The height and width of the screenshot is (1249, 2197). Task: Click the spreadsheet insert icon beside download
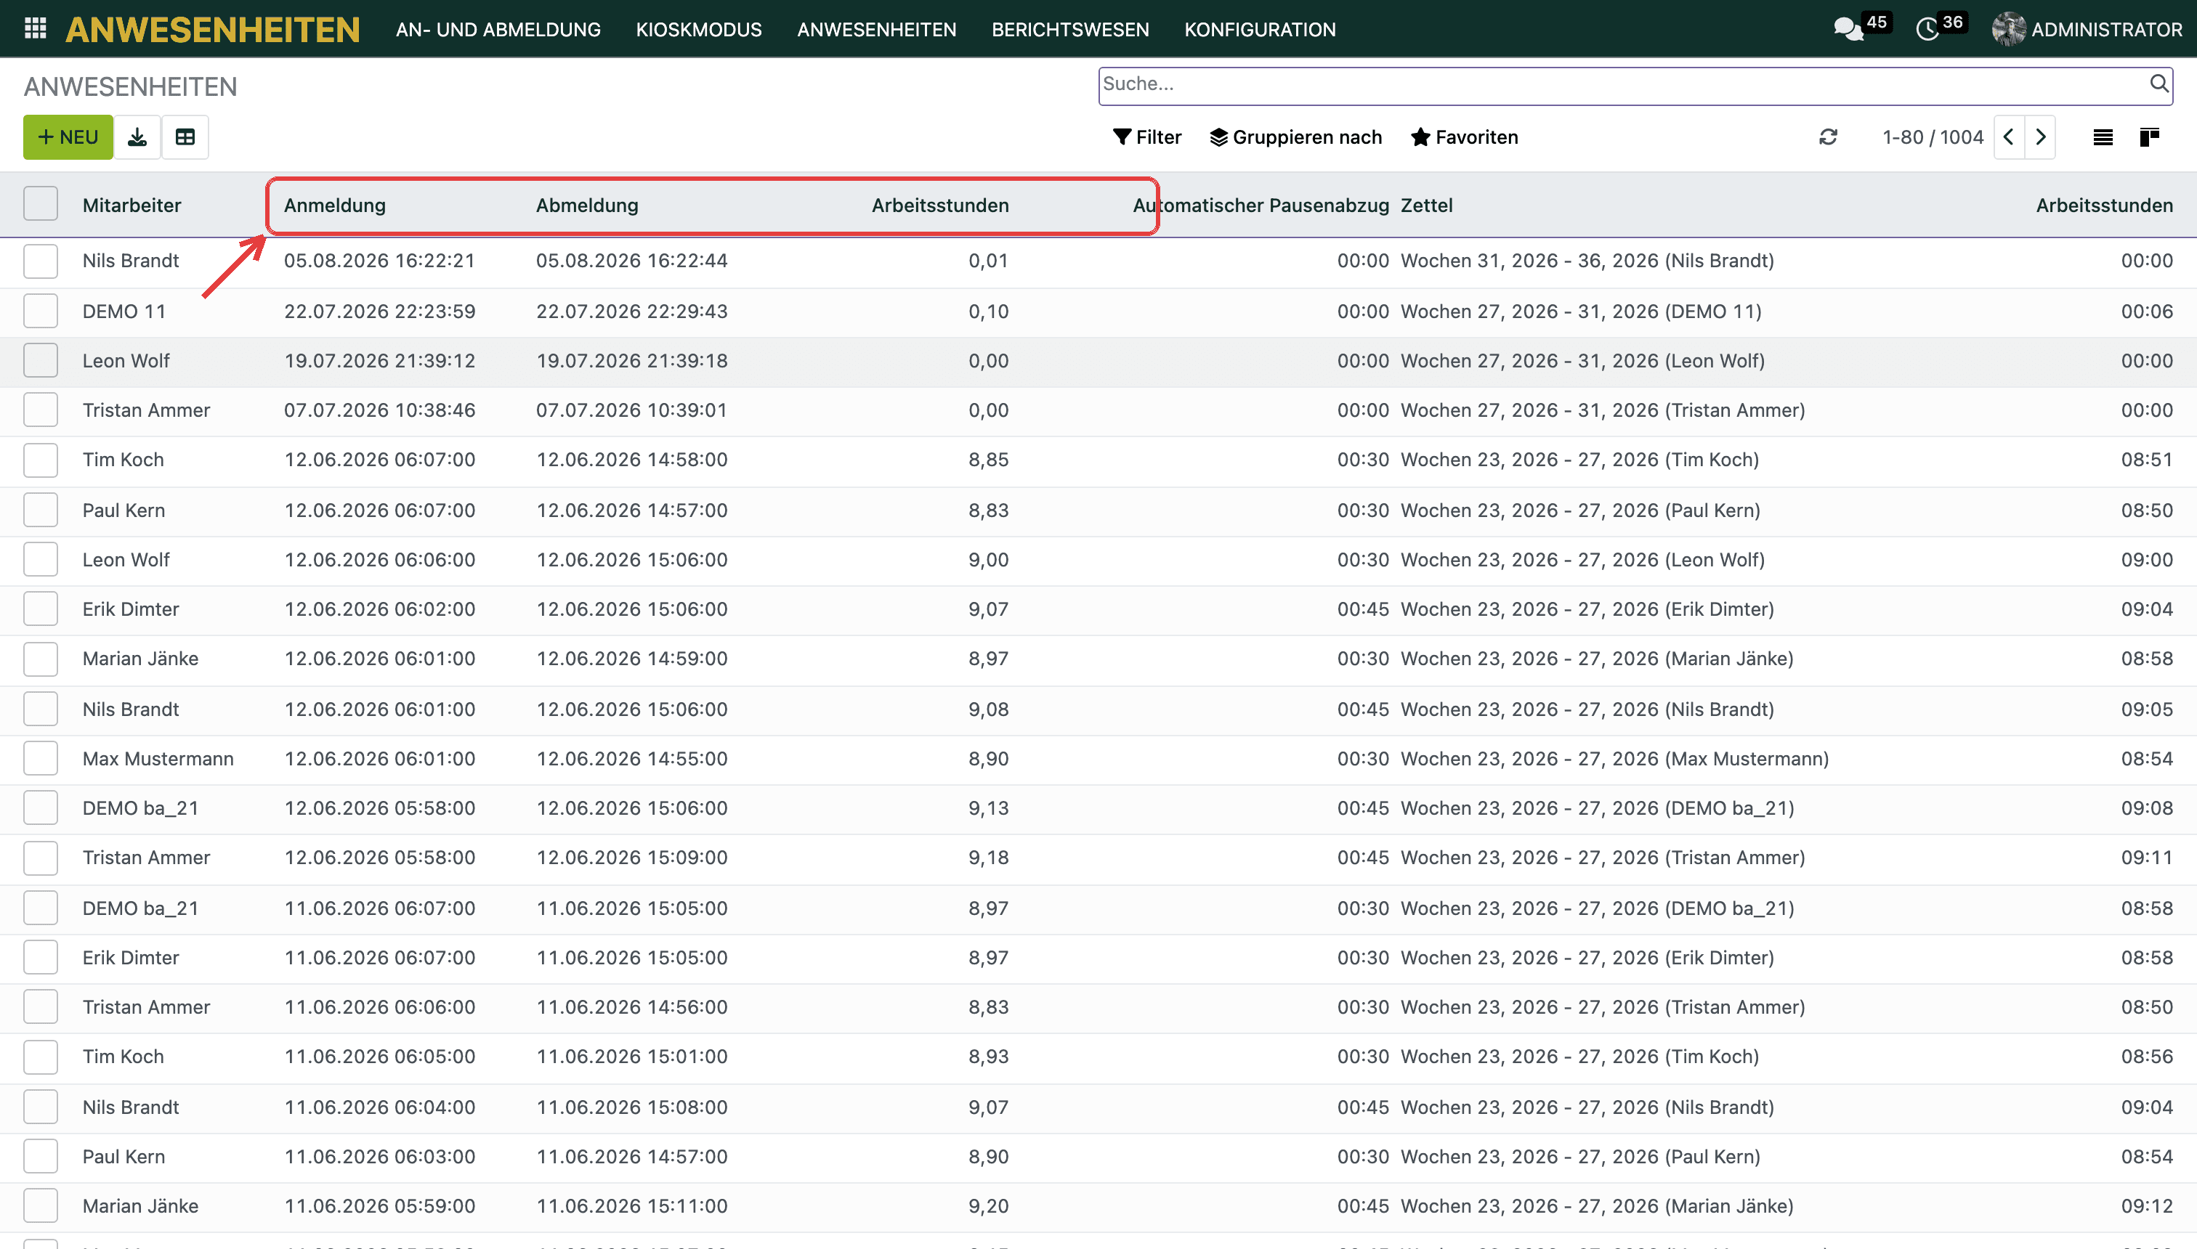(x=185, y=137)
